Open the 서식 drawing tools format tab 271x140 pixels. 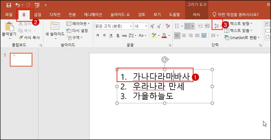pos(196,15)
